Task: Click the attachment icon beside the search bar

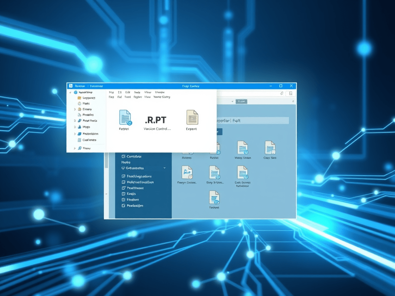Action: pyautogui.click(x=281, y=93)
